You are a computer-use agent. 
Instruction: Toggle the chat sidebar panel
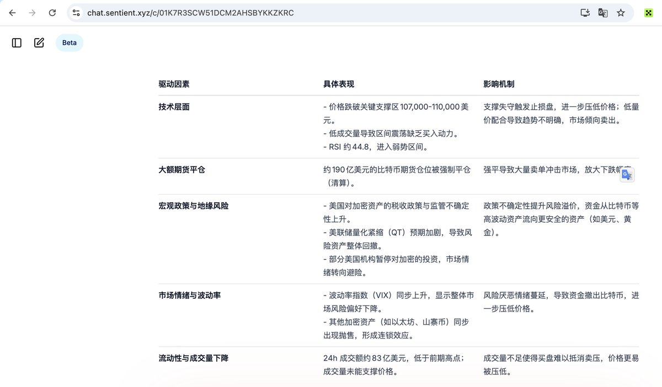click(x=17, y=42)
